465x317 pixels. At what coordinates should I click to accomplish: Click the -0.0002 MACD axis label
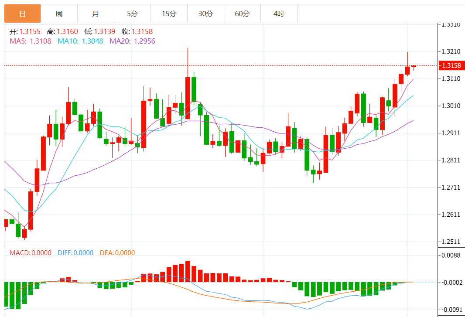pos(451,283)
